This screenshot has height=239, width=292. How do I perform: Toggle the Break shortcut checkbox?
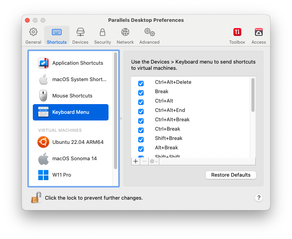pos(141,93)
